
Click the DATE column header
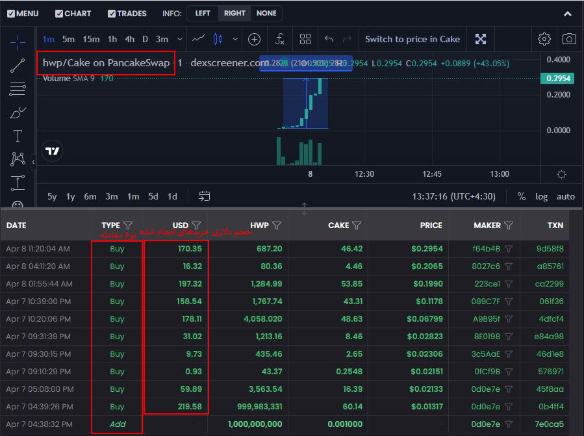coord(16,225)
